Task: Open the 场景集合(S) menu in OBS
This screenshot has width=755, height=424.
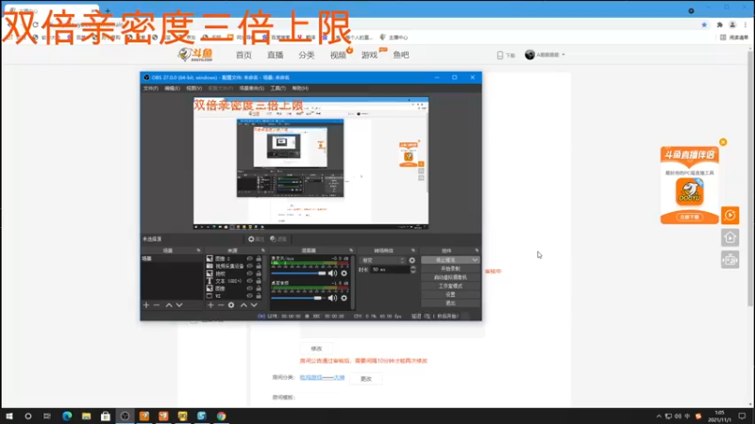Action: [x=251, y=89]
